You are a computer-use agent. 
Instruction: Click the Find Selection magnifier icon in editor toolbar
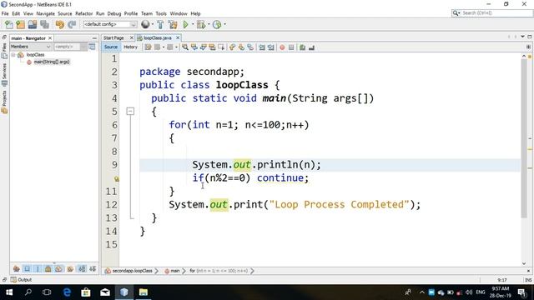click(x=185, y=47)
